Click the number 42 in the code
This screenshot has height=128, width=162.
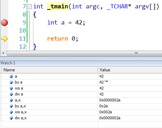(79, 22)
